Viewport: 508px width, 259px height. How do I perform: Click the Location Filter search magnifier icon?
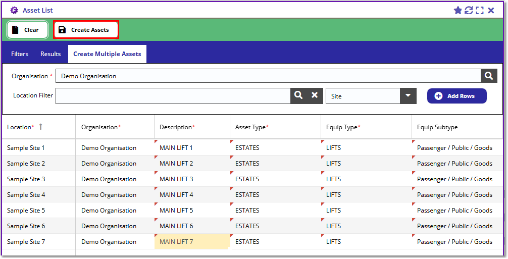click(298, 95)
